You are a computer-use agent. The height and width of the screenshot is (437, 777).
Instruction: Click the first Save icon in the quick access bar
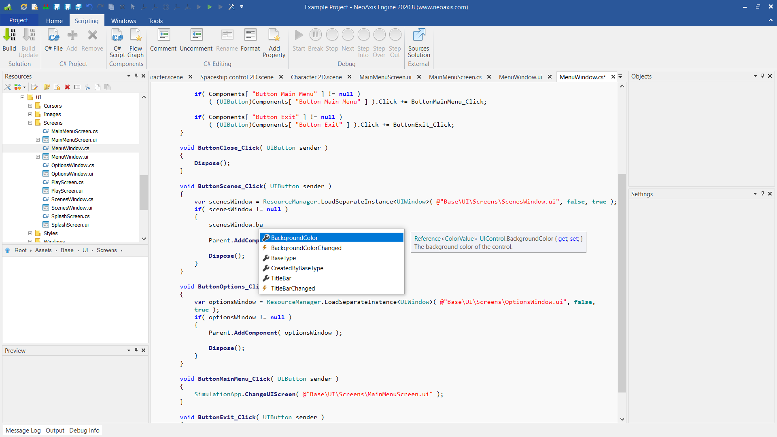pyautogui.click(x=57, y=7)
